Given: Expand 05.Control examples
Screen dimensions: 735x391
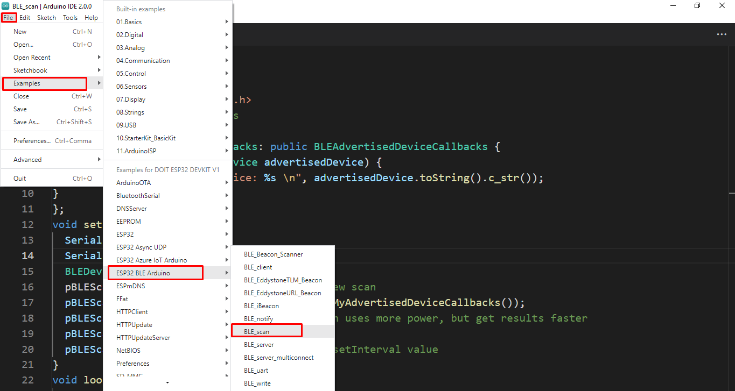Looking at the screenshot, I should tap(167, 74).
